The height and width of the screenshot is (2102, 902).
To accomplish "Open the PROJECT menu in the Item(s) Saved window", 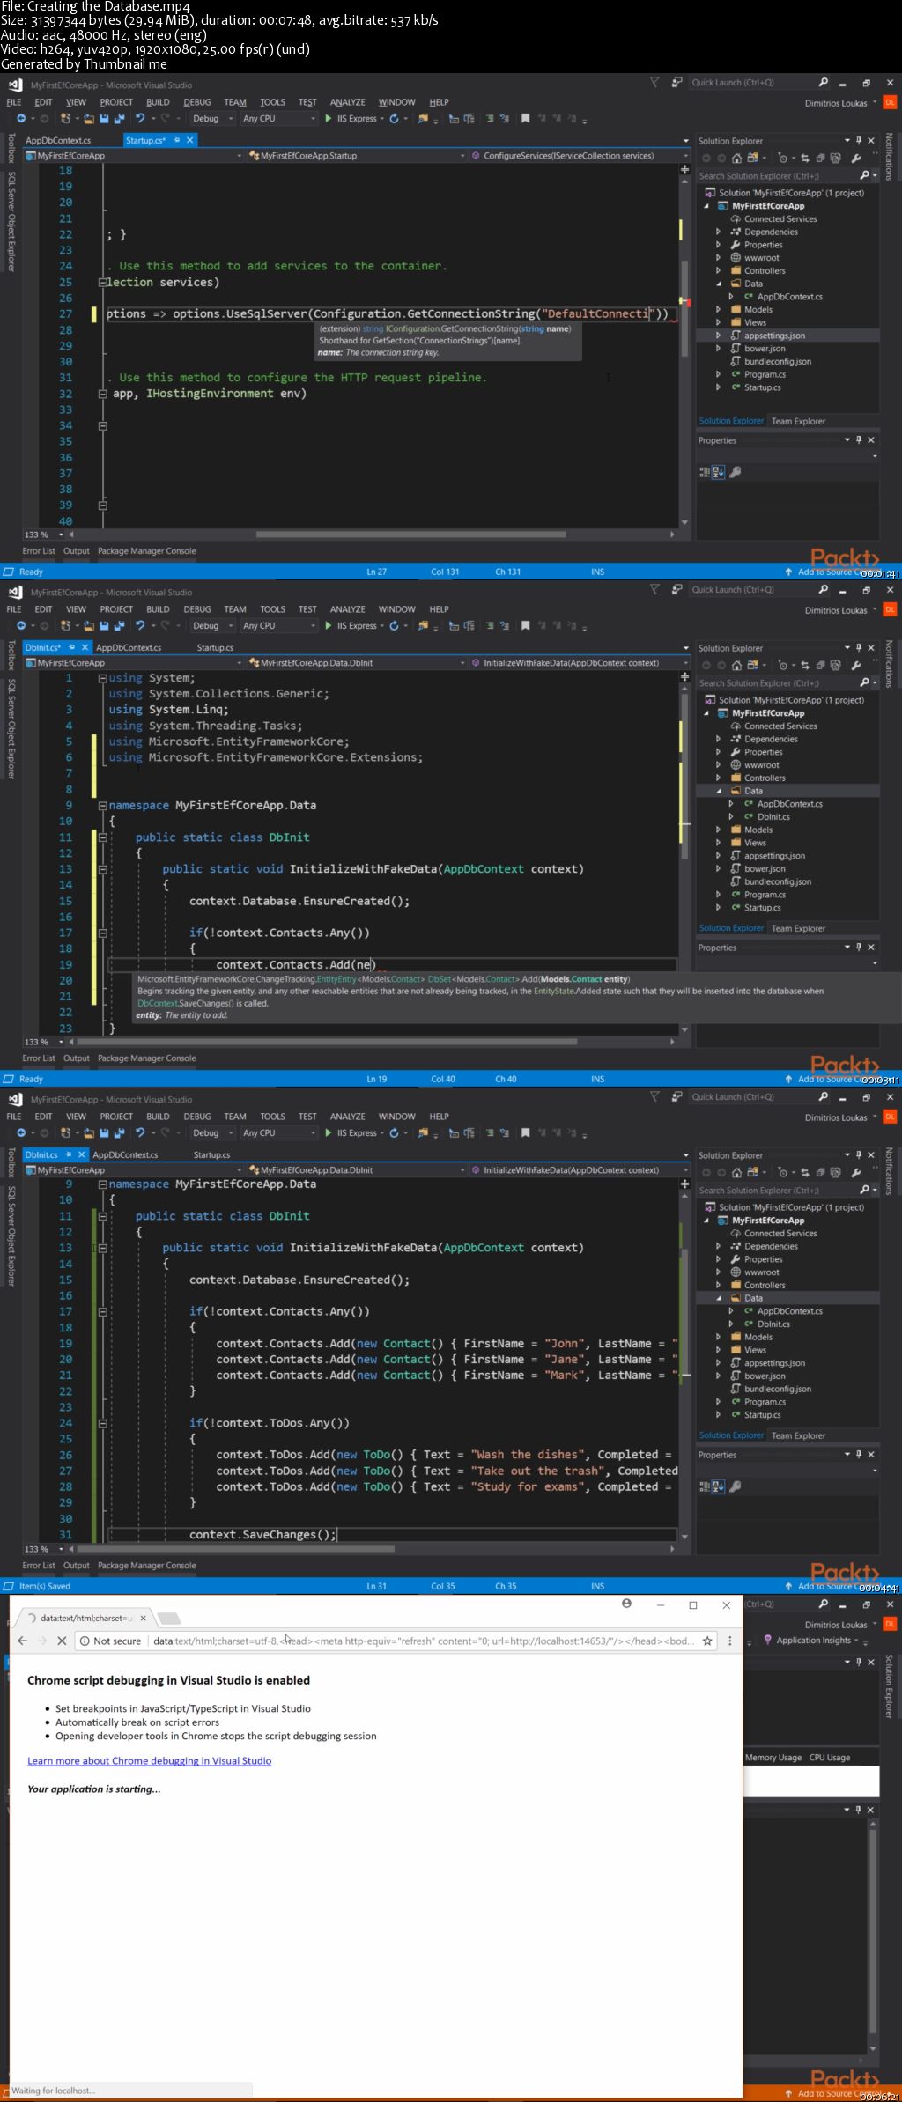I will pos(116,1117).
